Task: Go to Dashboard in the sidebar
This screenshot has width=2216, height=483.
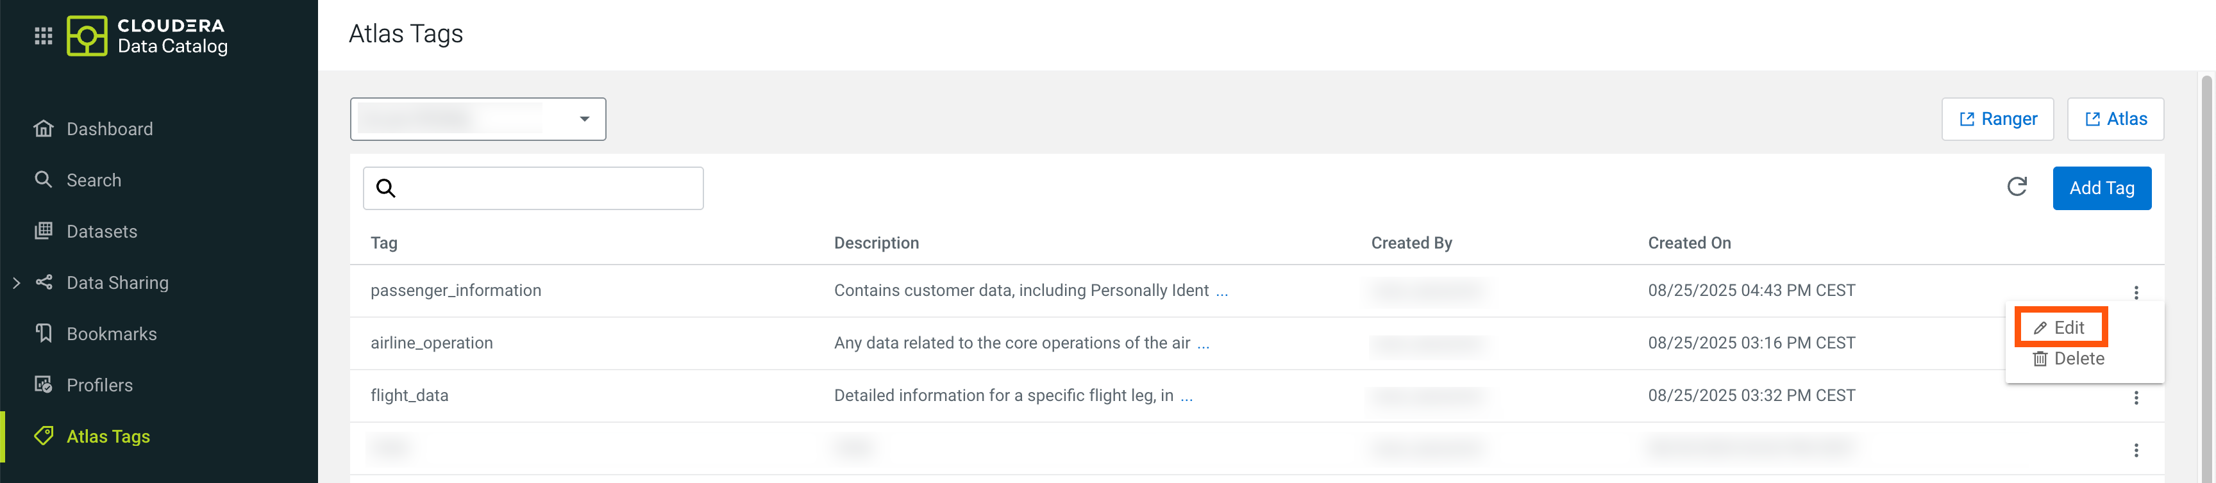Action: (x=109, y=129)
